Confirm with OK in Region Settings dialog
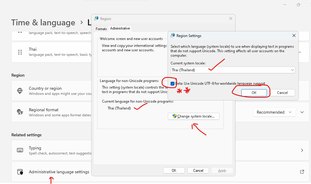This screenshot has width=311, height=184. pyautogui.click(x=254, y=92)
